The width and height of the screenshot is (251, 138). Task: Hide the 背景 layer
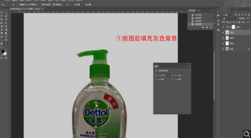point(223,49)
